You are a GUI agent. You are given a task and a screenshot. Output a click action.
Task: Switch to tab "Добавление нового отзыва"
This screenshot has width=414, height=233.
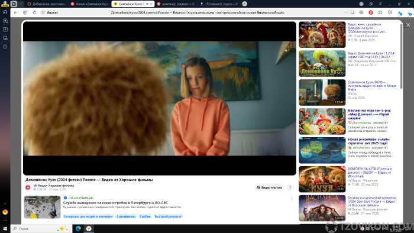(47, 4)
